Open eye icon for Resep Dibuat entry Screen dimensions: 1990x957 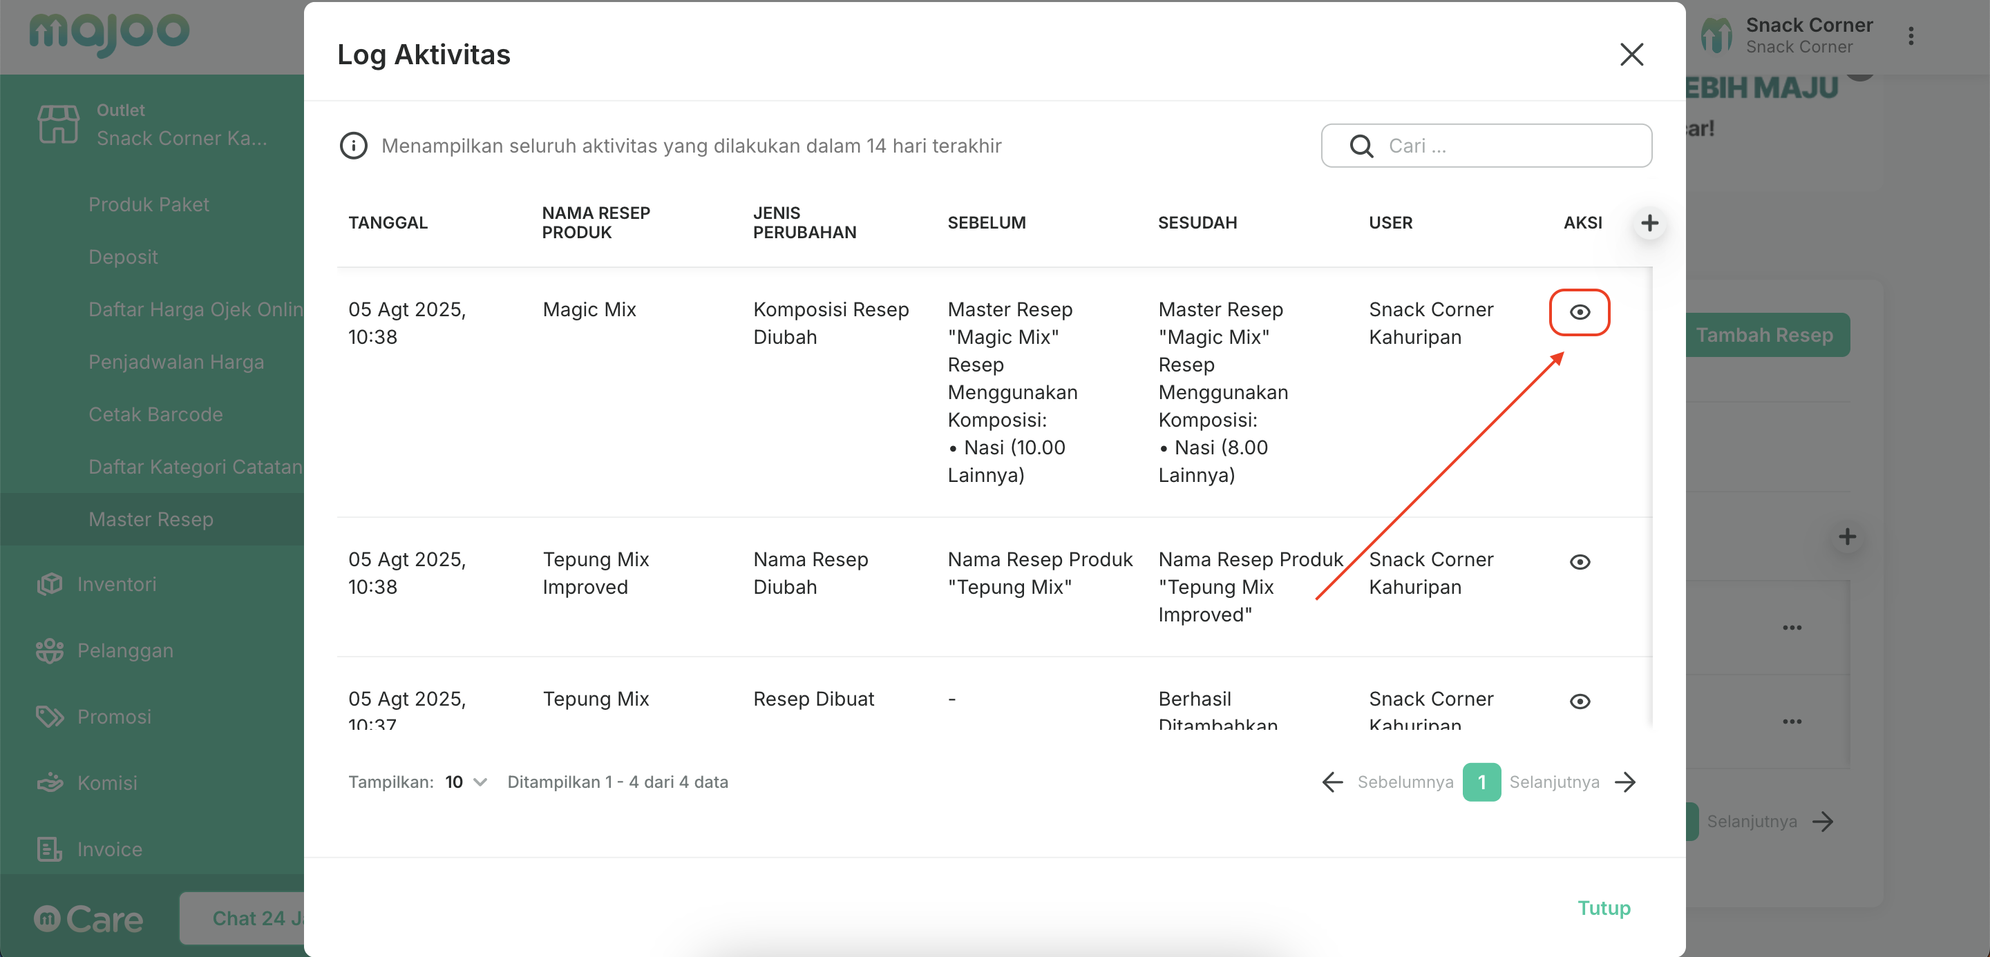pos(1579,701)
